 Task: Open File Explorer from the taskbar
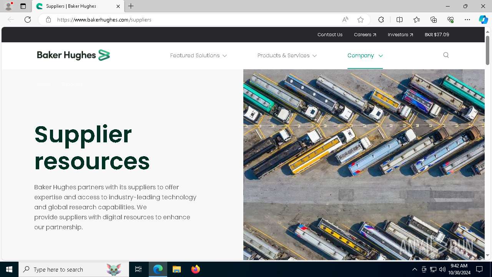(x=177, y=269)
